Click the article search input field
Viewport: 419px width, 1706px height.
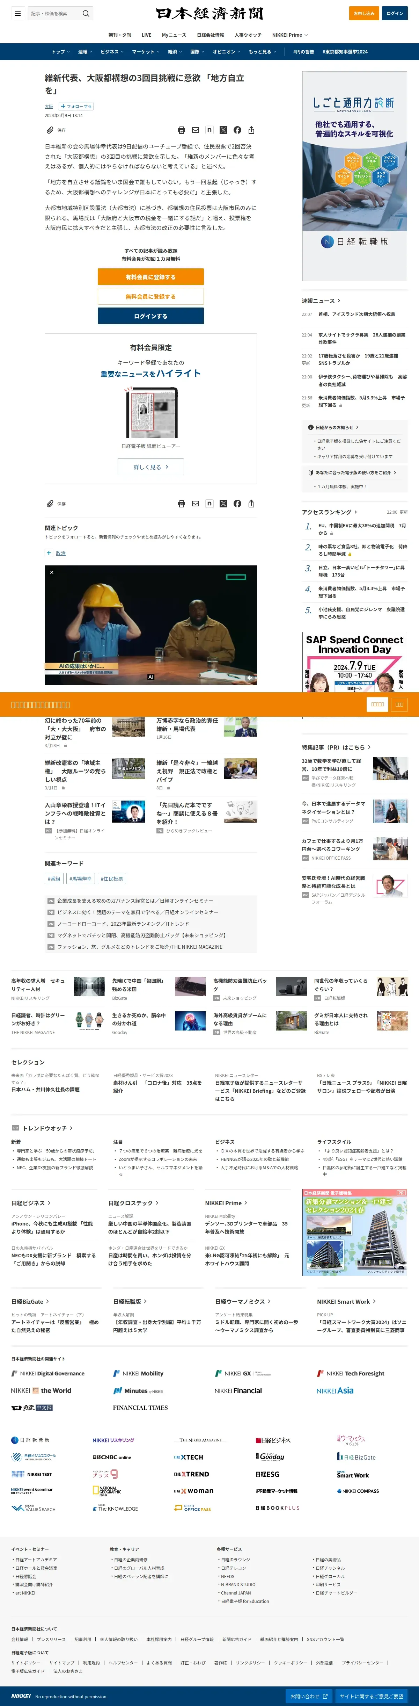[x=54, y=13]
